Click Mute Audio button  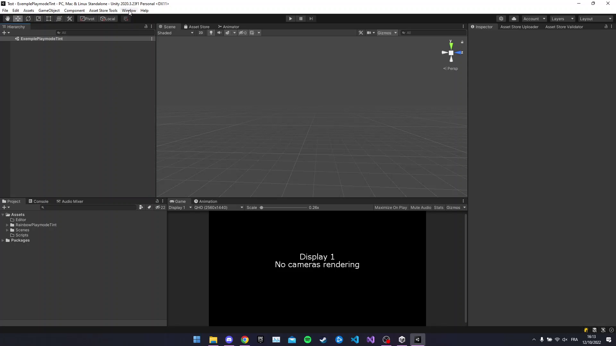[421, 208]
